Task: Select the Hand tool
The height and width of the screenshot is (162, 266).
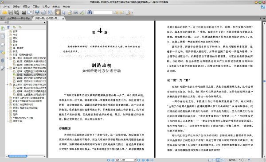Action: (58, 12)
